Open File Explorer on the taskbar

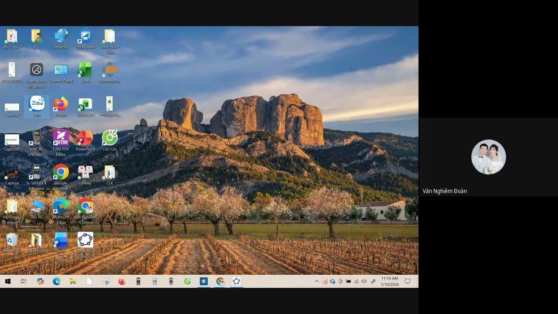73,282
